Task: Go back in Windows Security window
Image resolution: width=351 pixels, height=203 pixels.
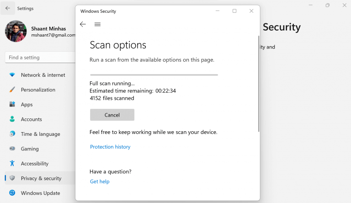Action: (83, 24)
